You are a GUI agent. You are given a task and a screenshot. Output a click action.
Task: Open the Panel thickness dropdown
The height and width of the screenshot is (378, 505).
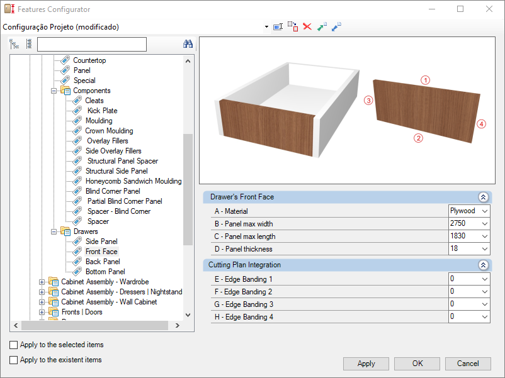pos(485,248)
